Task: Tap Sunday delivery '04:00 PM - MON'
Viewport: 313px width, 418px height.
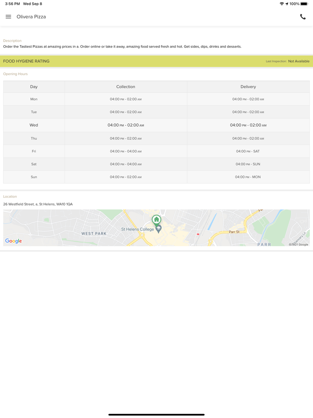Action: coord(248,177)
